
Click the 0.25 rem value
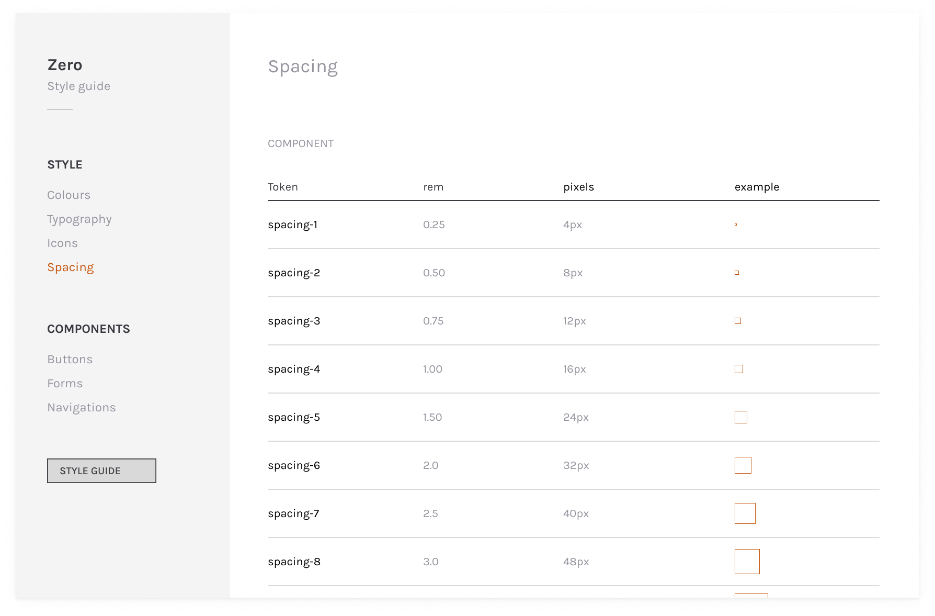434,225
